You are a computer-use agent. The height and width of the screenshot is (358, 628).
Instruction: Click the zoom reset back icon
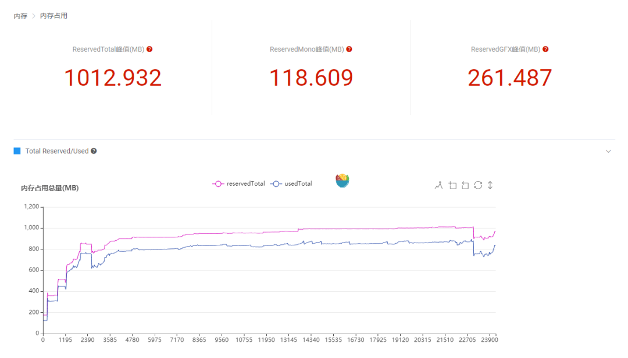point(465,186)
